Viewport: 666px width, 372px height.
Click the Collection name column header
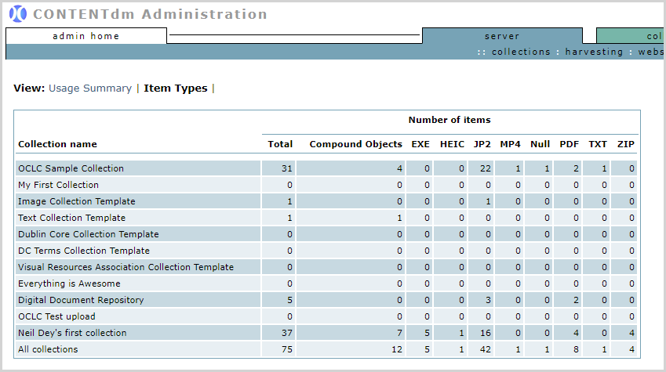pos(57,144)
